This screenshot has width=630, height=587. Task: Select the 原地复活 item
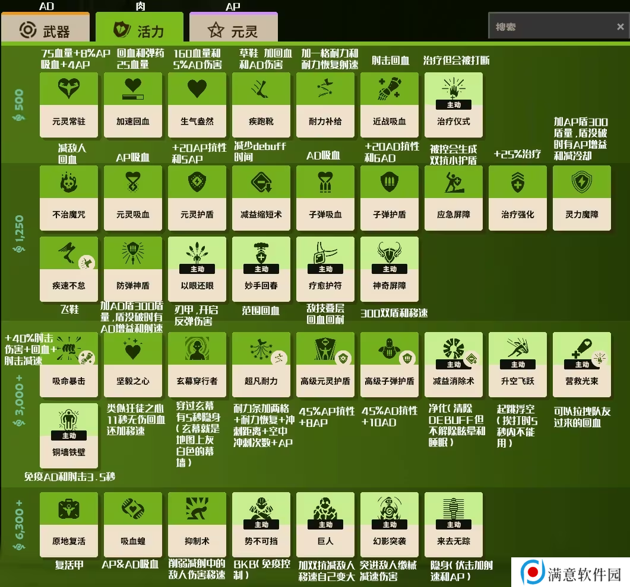69,525
